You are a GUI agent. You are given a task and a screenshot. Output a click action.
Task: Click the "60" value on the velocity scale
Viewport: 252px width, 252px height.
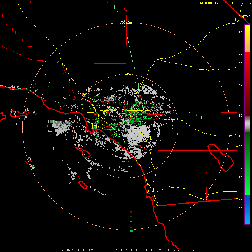(x=241, y=64)
